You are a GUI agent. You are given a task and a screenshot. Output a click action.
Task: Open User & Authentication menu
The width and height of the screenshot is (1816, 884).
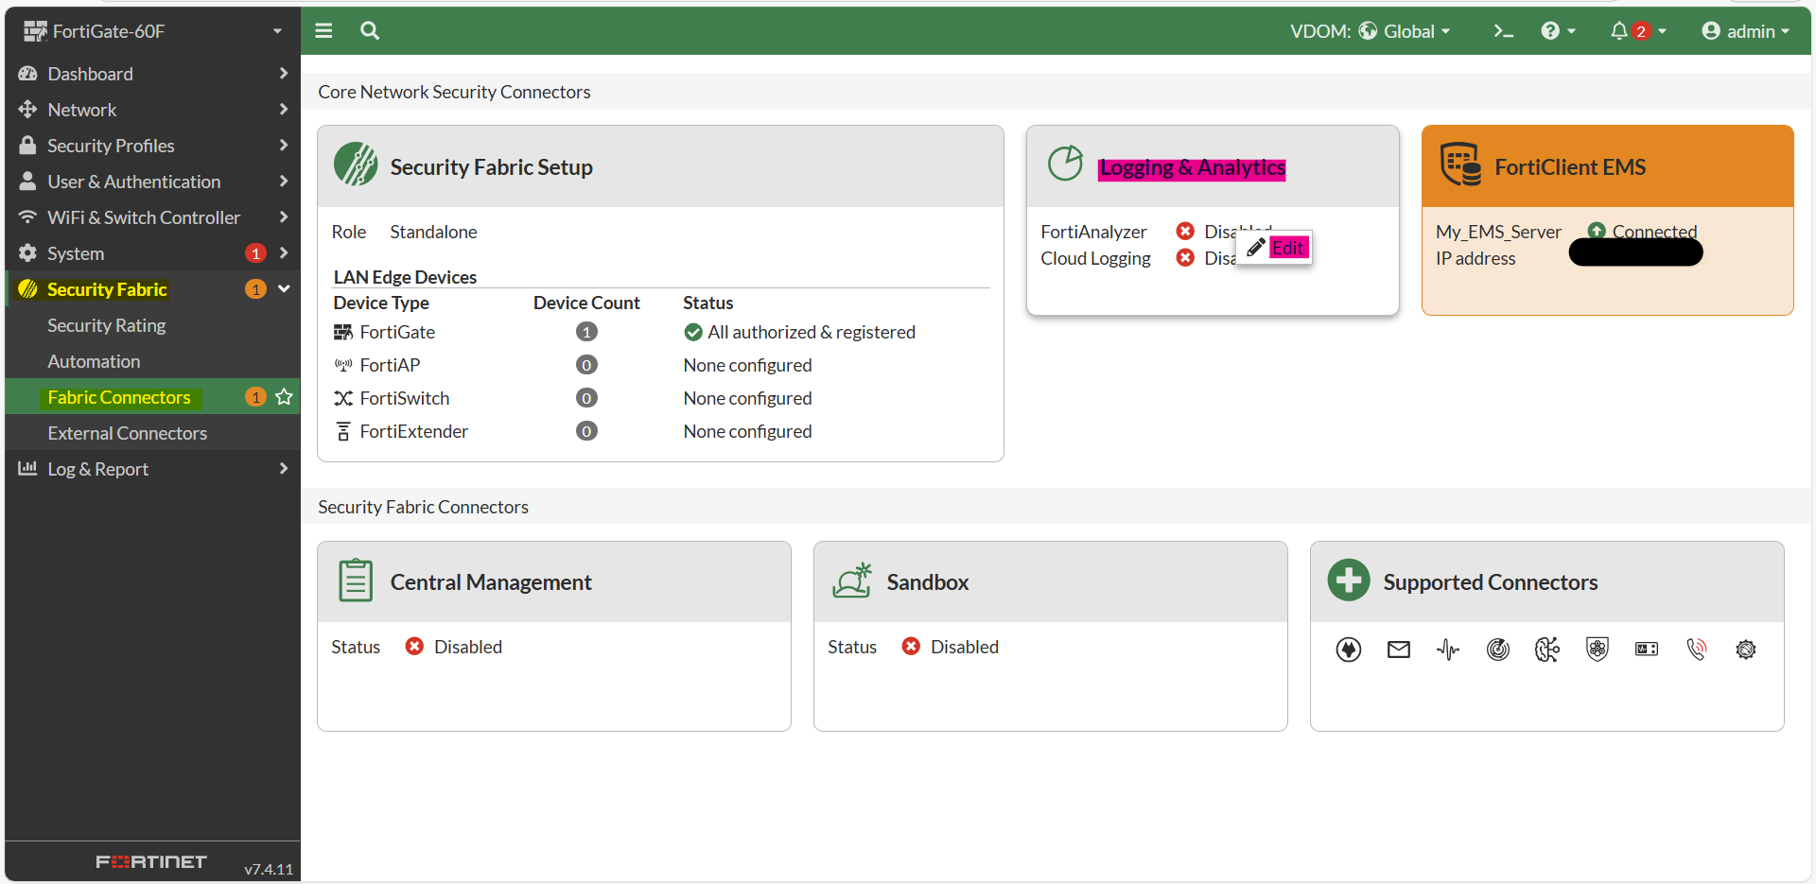[x=153, y=182]
